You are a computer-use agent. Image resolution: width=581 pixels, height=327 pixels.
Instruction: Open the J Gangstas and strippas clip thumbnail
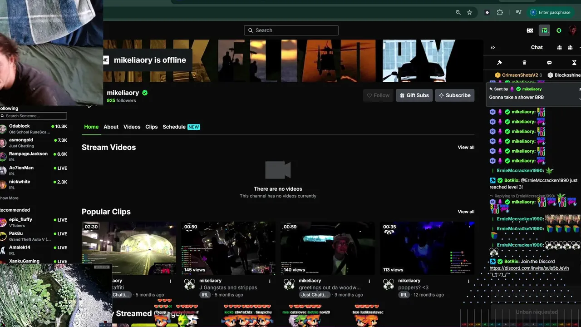[x=228, y=248]
